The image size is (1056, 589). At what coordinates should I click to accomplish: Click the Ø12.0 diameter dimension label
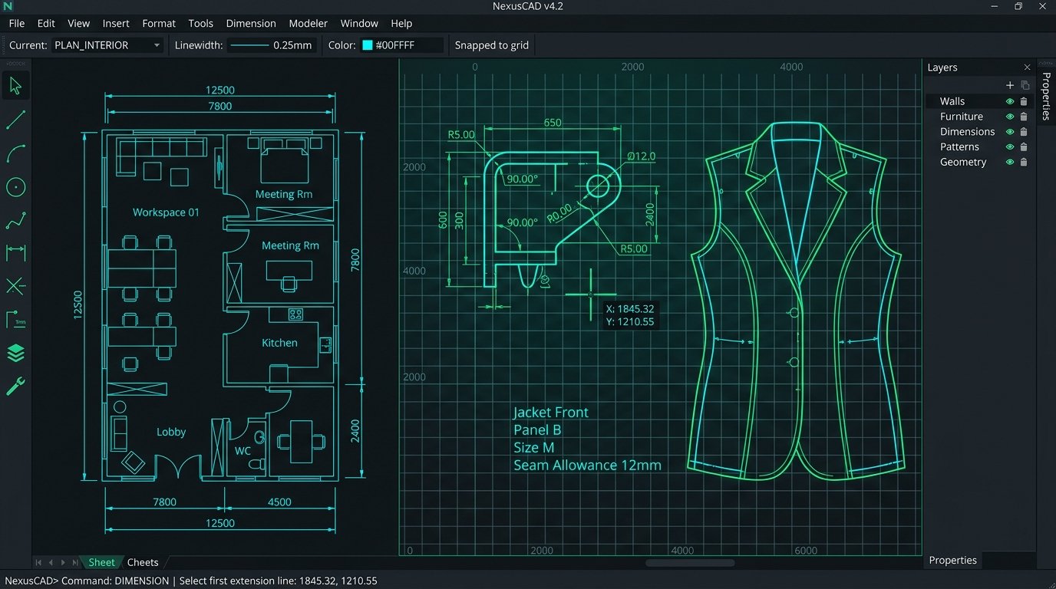pos(642,156)
